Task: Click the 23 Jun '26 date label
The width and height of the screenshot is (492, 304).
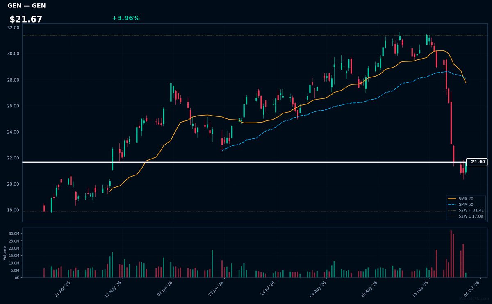Action: [216, 288]
